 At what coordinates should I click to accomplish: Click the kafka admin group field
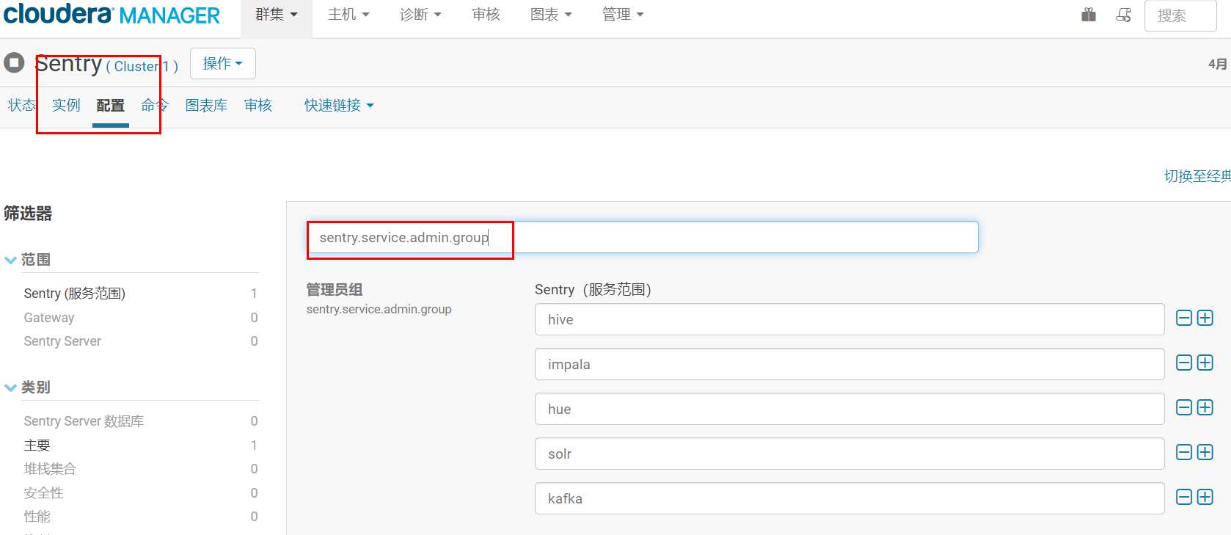[850, 498]
